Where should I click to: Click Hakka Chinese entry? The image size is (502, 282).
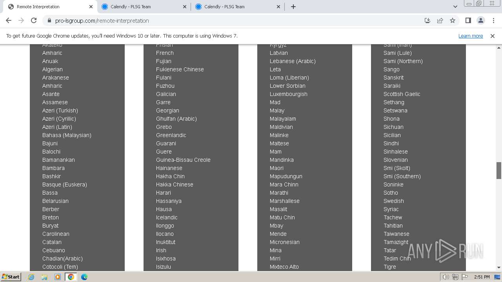(x=175, y=184)
